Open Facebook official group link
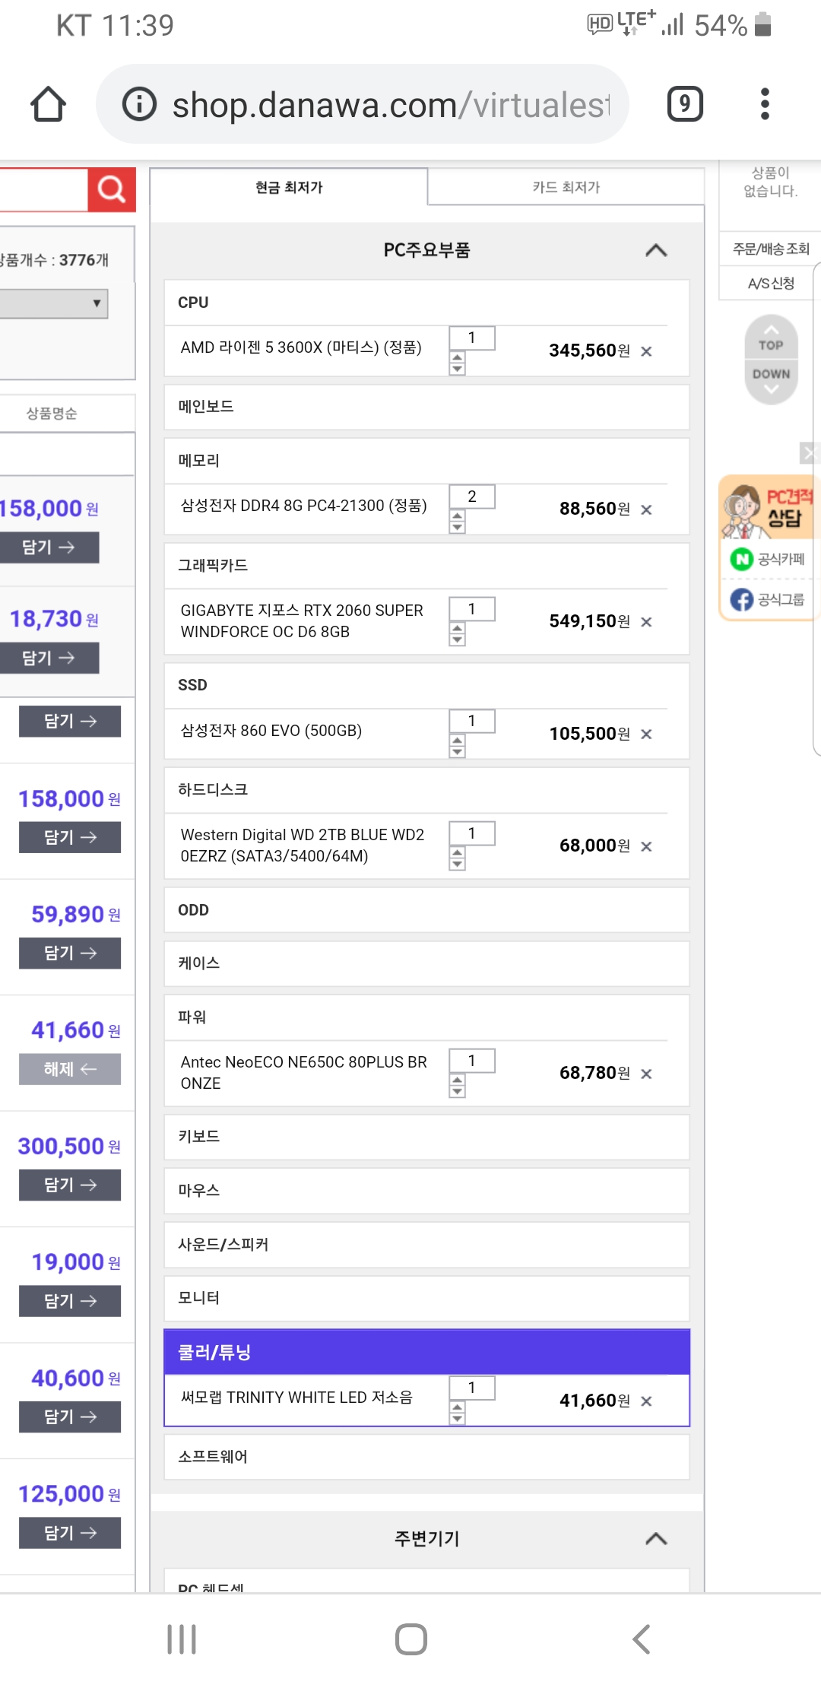 [768, 600]
